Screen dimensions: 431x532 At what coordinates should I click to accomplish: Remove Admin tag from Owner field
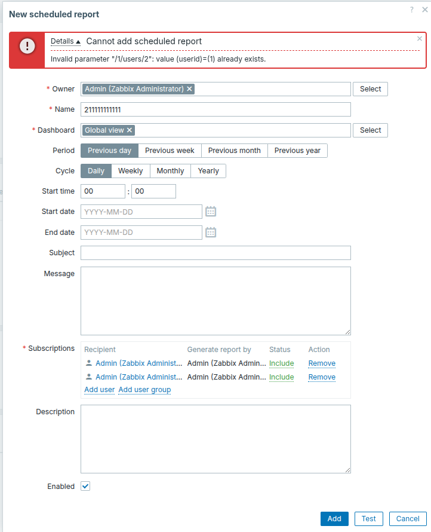coord(190,89)
